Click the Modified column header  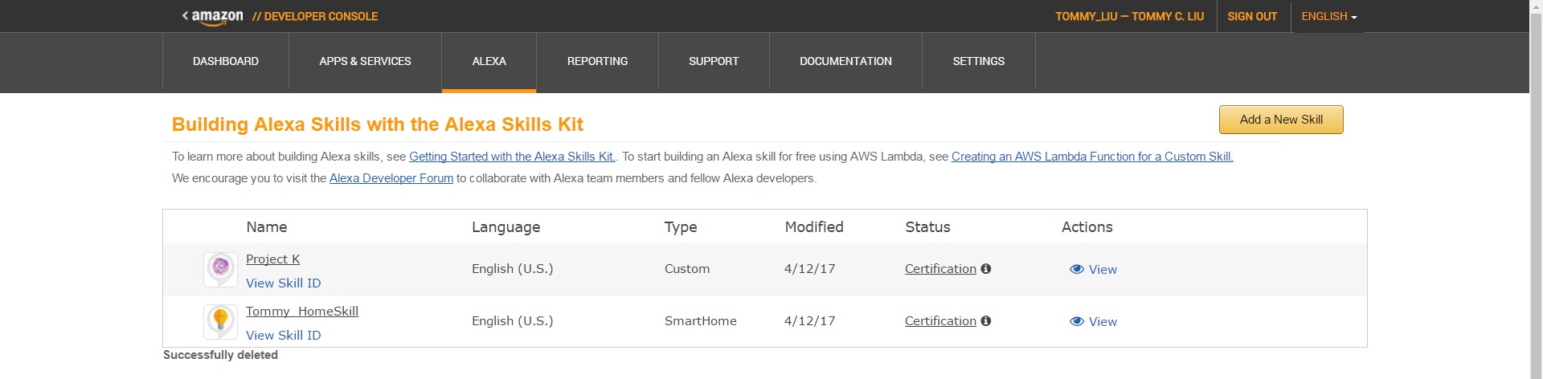point(814,227)
